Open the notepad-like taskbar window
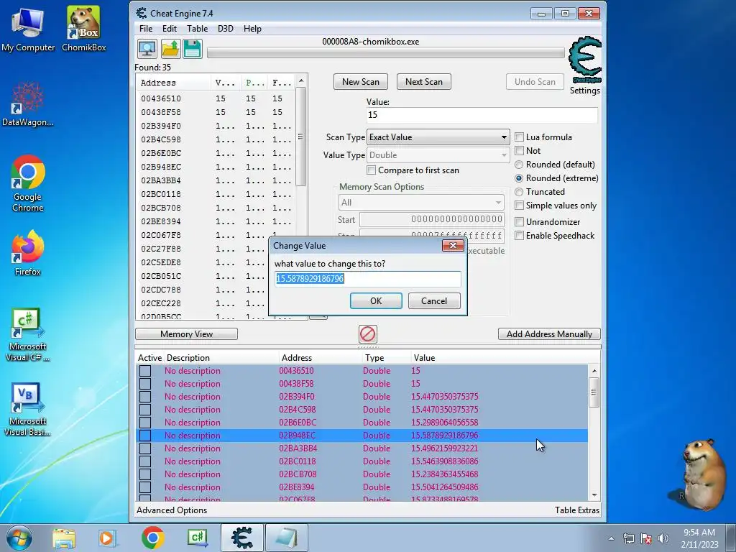Viewport: 736px width, 552px height. point(287,538)
